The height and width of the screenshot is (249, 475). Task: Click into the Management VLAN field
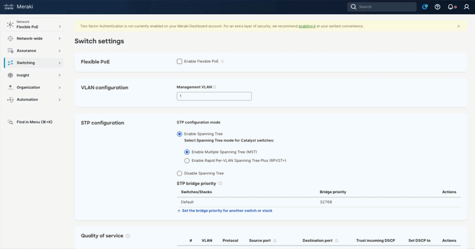[214, 96]
